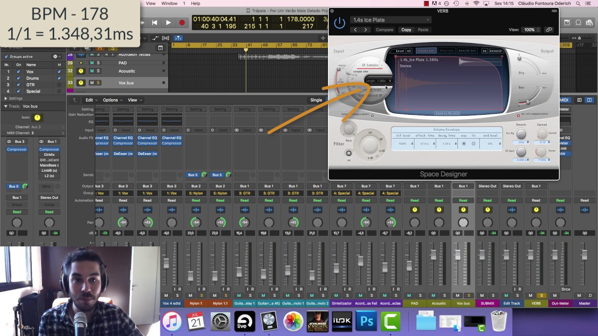598x336 pixels.
Task: Expand the Settings disclosure triangle
Action: coord(6,98)
